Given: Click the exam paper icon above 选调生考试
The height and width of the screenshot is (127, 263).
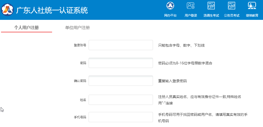Looking at the screenshot, I should 211,5.
